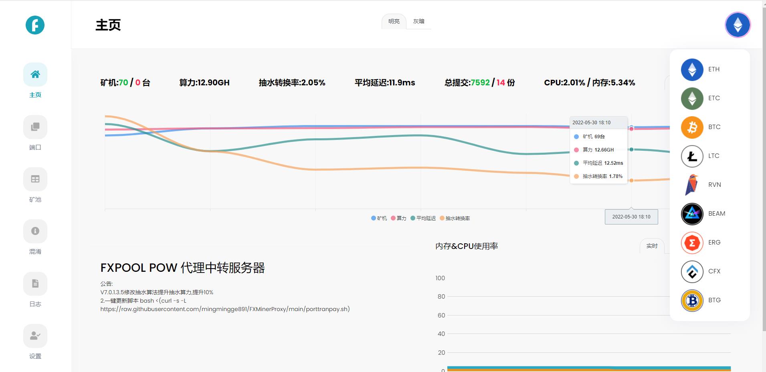Click the 实时 realtime button
The width and height of the screenshot is (766, 372).
(652, 246)
